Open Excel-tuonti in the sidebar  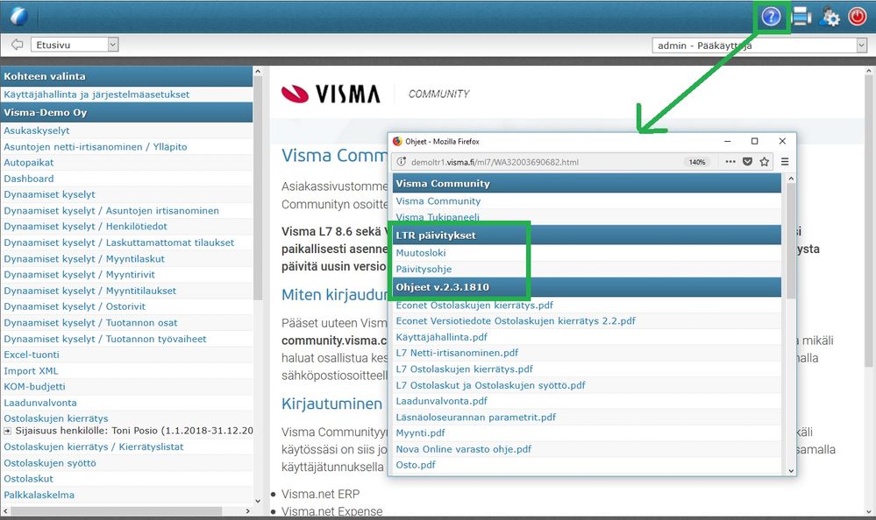coord(32,355)
